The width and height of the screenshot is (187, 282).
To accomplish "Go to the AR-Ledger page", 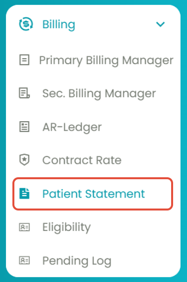I will (72, 127).
